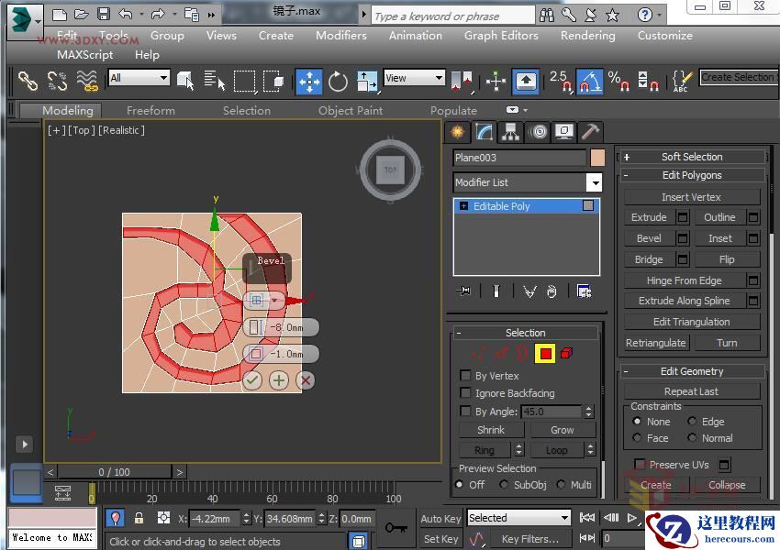The width and height of the screenshot is (780, 550).
Task: Click the Plane003 object color swatch
Action: point(597,157)
